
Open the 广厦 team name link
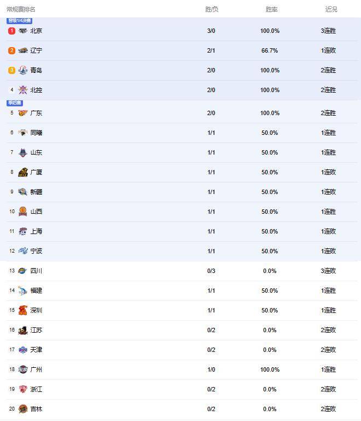(x=36, y=172)
